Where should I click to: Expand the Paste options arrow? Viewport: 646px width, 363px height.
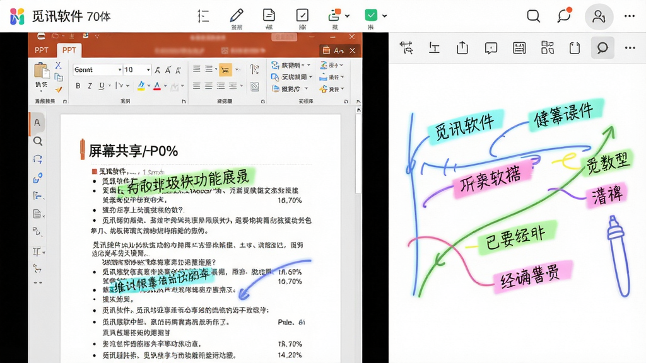(41, 91)
